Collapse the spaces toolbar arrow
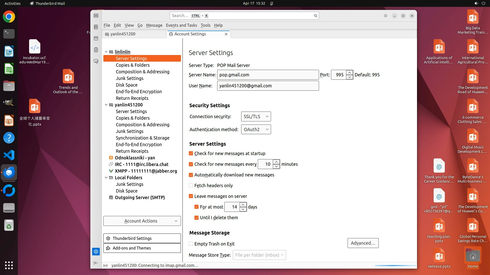Viewport: 490px width, 275px height. click(96, 263)
